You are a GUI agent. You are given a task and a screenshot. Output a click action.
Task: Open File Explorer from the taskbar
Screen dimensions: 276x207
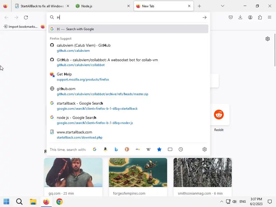(x=33, y=202)
